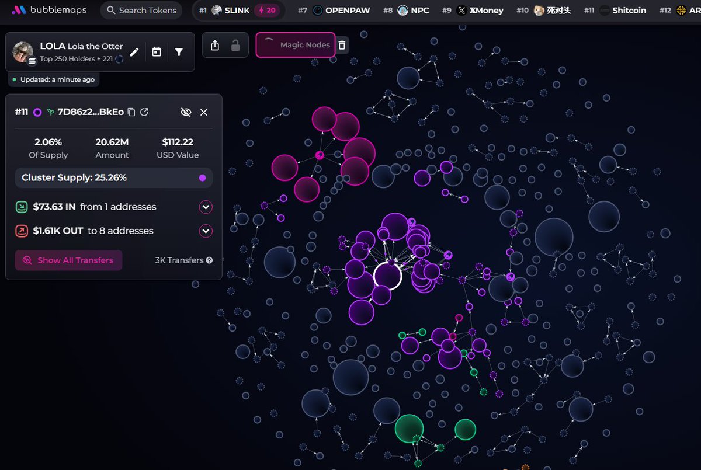701x470 pixels.
Task: Click the Cluster Supply purple color dot
Action: (202, 178)
